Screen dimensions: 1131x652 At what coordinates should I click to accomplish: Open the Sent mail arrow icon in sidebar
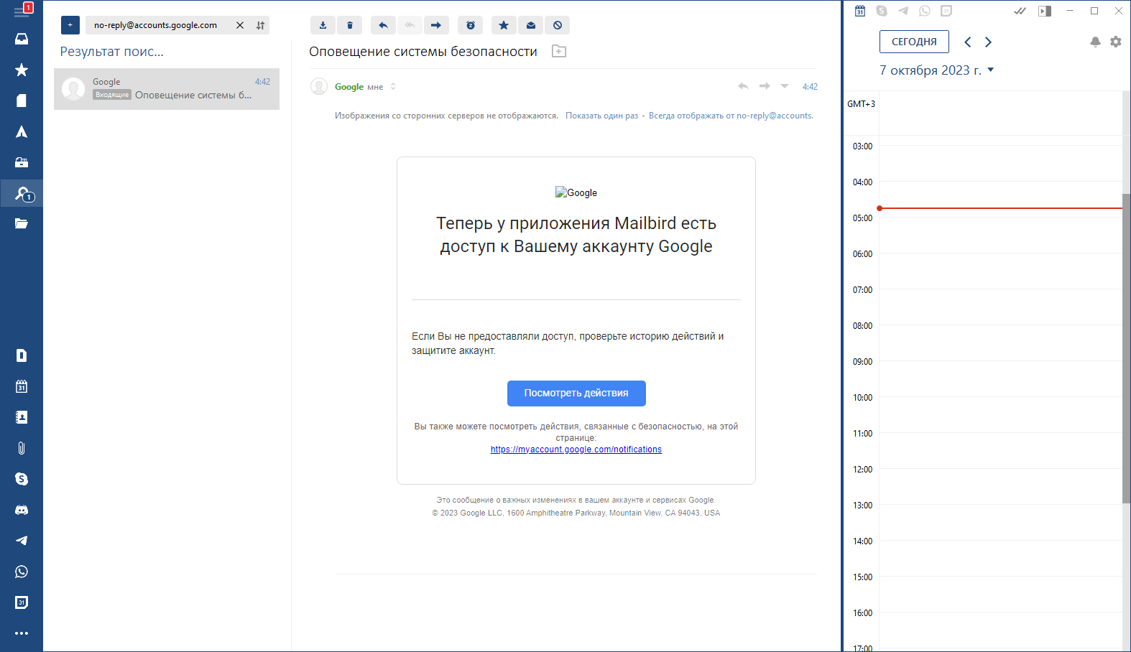[x=22, y=131]
